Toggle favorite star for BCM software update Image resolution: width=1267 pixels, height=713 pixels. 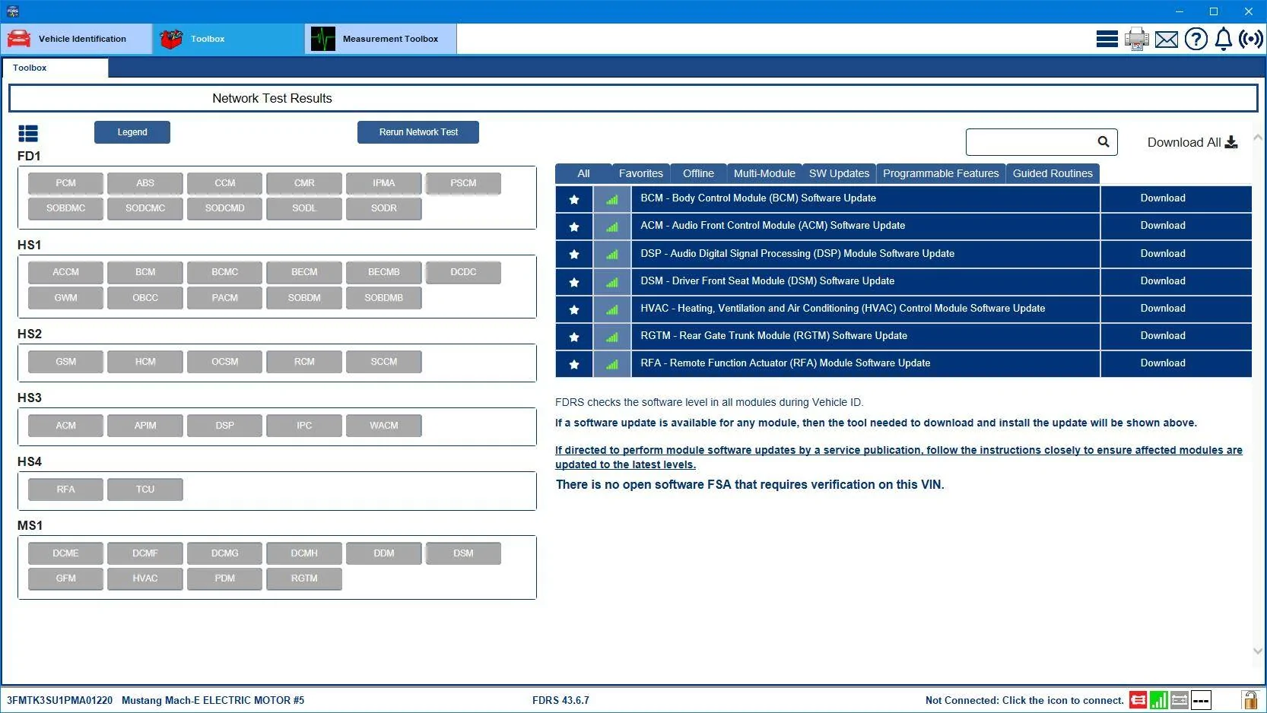pos(574,199)
